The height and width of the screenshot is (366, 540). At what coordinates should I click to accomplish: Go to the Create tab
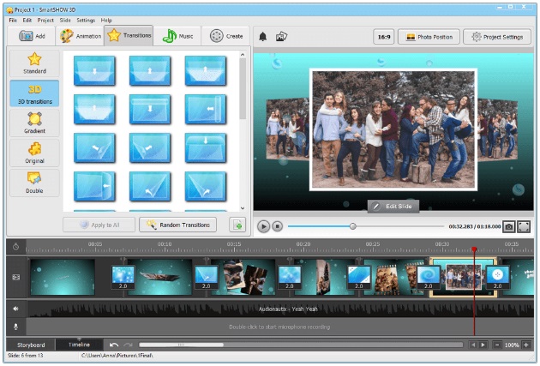[x=225, y=36]
